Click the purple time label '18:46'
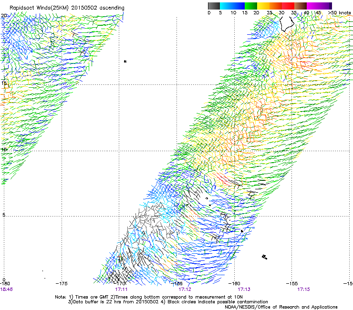This screenshot has width=353, height=310. [6, 289]
